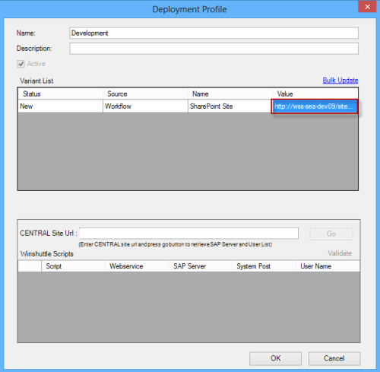Click the Validate link
380x372 pixels.
340,253
